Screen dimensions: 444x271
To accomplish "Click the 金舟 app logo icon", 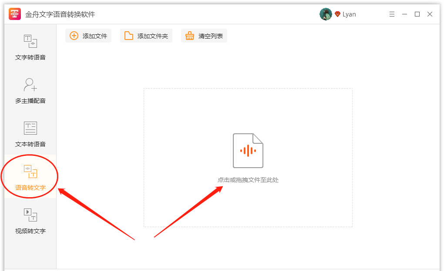I will [15, 14].
